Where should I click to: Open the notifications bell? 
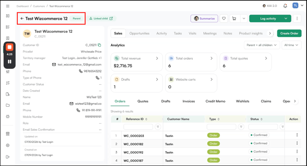click(285, 6)
